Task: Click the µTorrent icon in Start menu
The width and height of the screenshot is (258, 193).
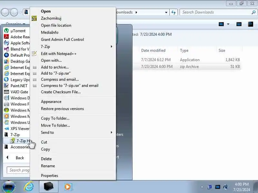Action: point(6,31)
